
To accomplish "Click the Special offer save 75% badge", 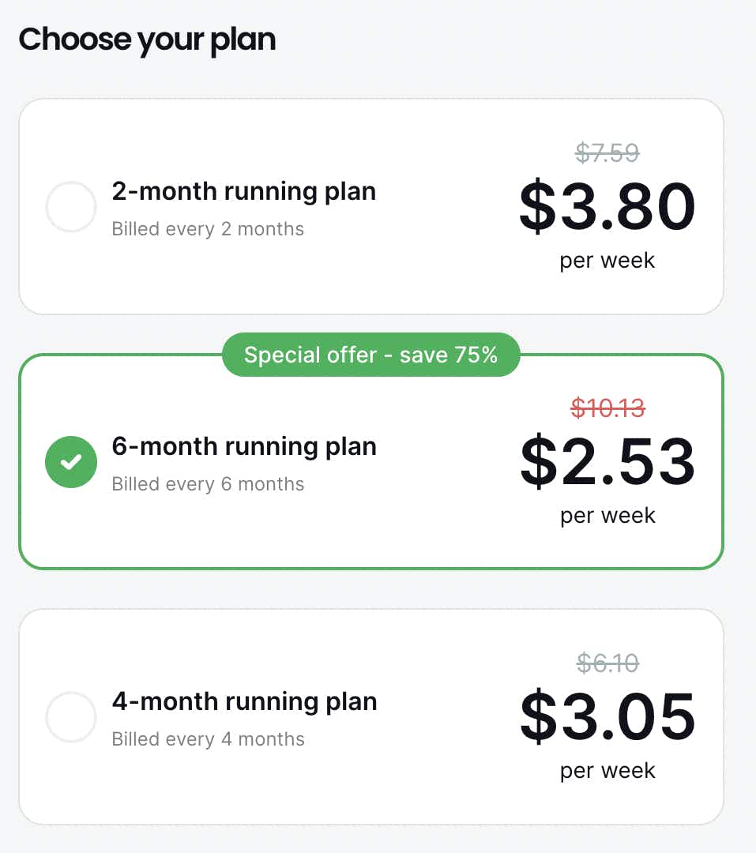I will pos(370,355).
